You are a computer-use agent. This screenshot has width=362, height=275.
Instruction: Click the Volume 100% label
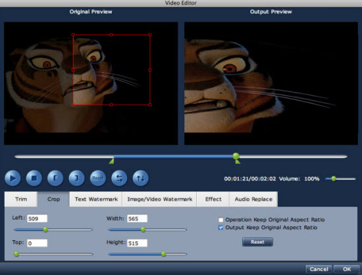click(299, 179)
